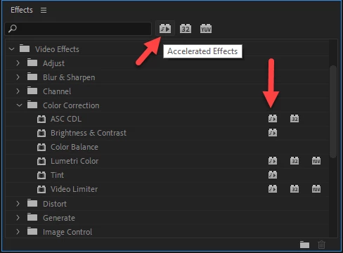343x253 pixels.
Task: Click the Brightness & Contrast effect icon
Action: 41,133
